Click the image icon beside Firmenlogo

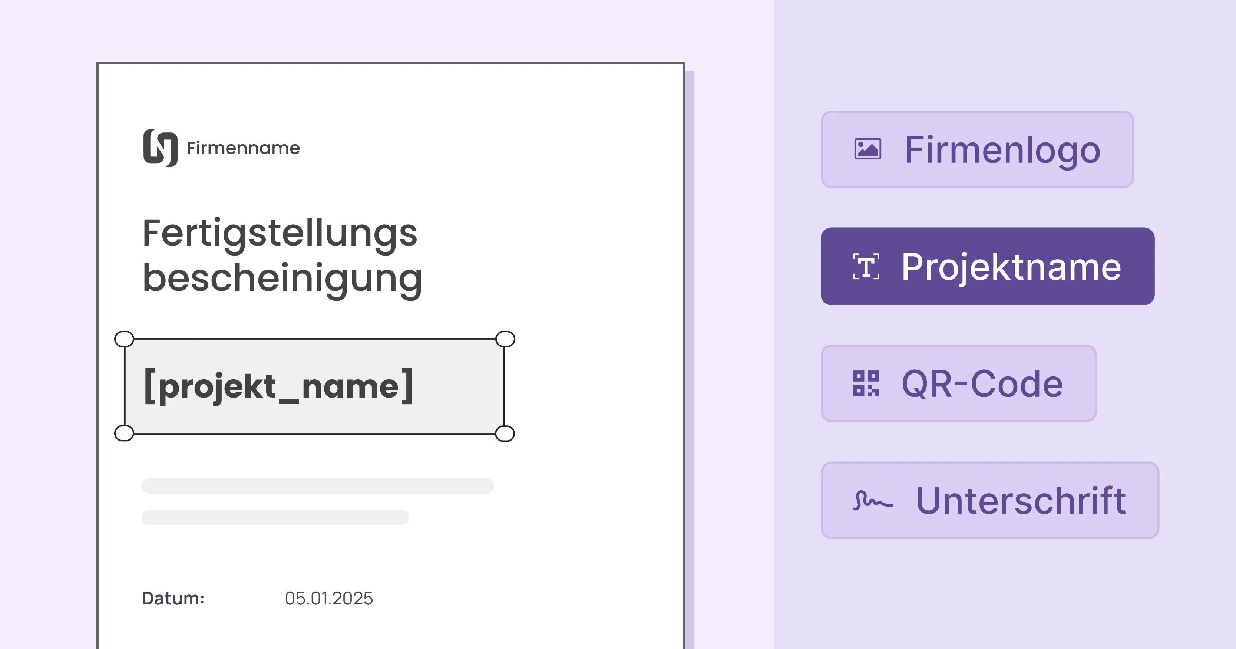867,149
